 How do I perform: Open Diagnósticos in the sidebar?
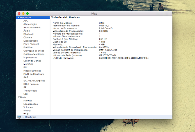31,41
